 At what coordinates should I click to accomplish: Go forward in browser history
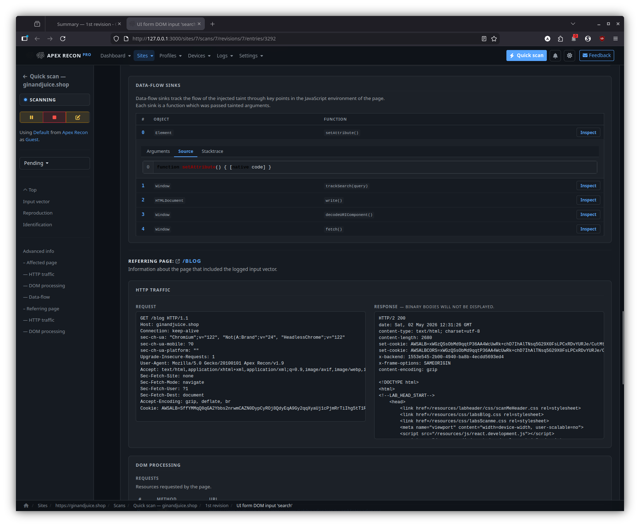50,39
